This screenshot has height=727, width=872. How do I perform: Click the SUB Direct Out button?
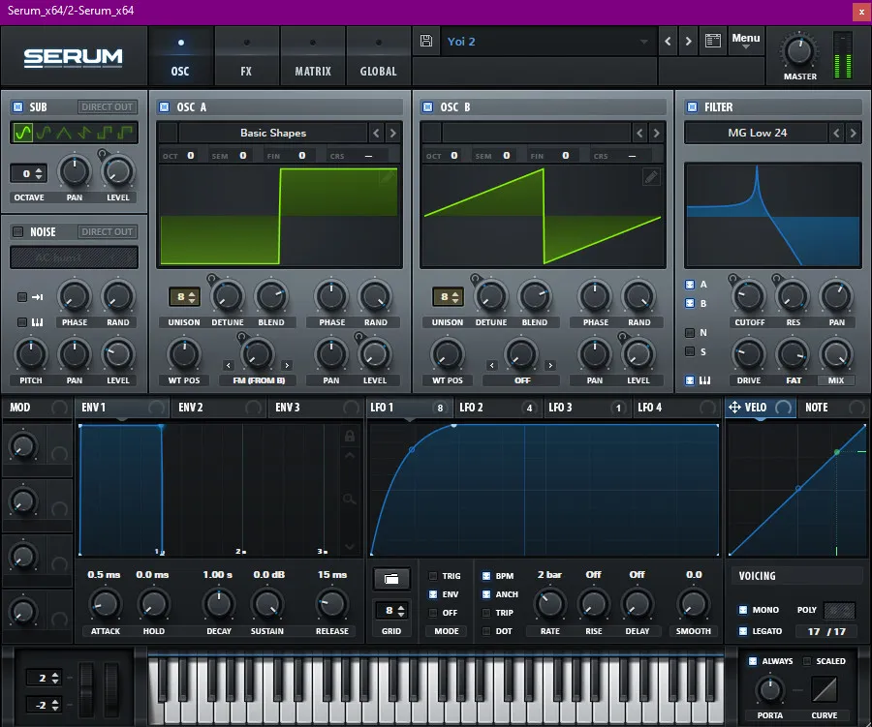pos(108,107)
